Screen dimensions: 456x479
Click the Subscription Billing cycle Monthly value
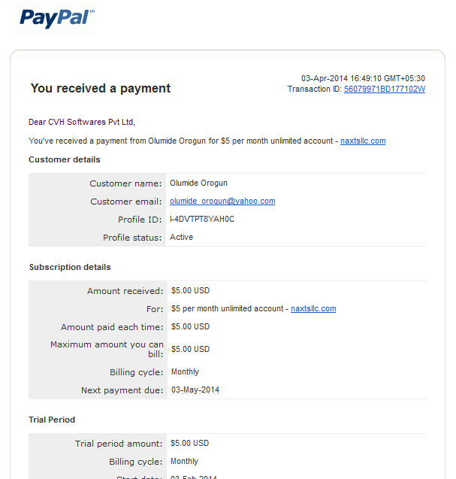click(x=185, y=371)
